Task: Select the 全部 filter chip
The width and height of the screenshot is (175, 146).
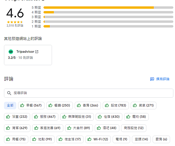Action: pyautogui.click(x=10, y=105)
